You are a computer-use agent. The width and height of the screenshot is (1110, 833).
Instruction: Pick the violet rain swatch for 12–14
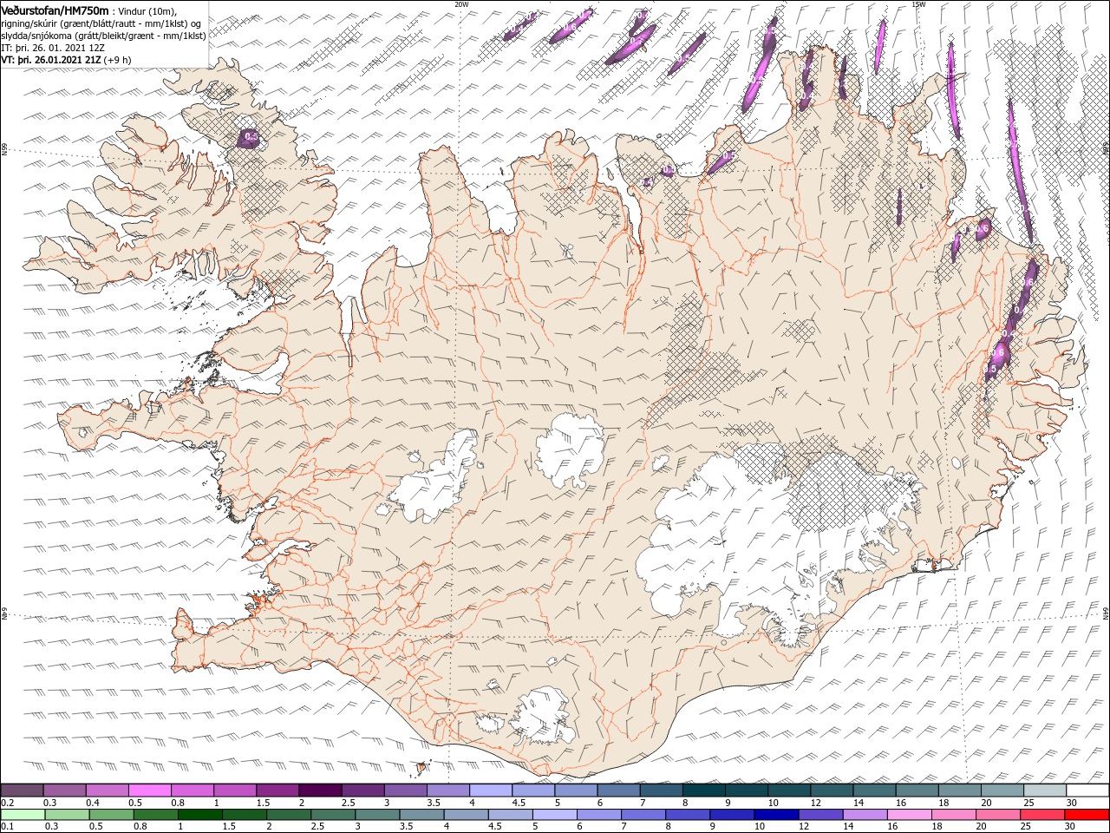click(819, 815)
